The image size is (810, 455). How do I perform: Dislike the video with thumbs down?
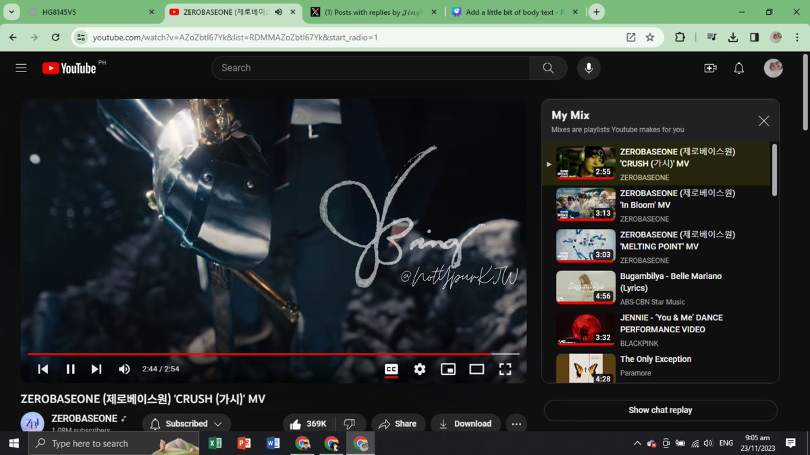[349, 423]
